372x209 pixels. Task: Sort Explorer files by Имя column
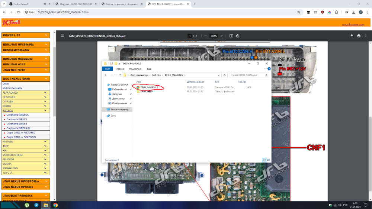tap(139, 82)
